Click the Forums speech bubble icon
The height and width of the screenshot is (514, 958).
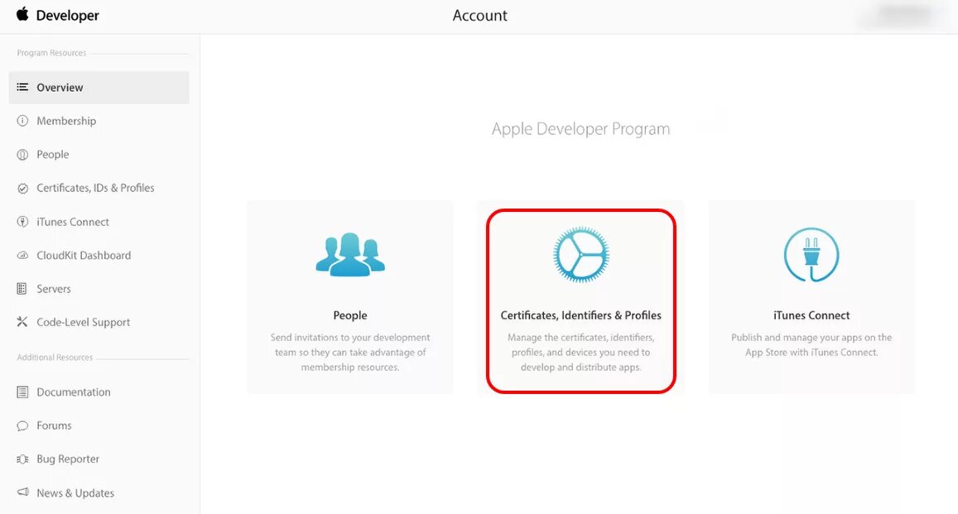pos(22,425)
